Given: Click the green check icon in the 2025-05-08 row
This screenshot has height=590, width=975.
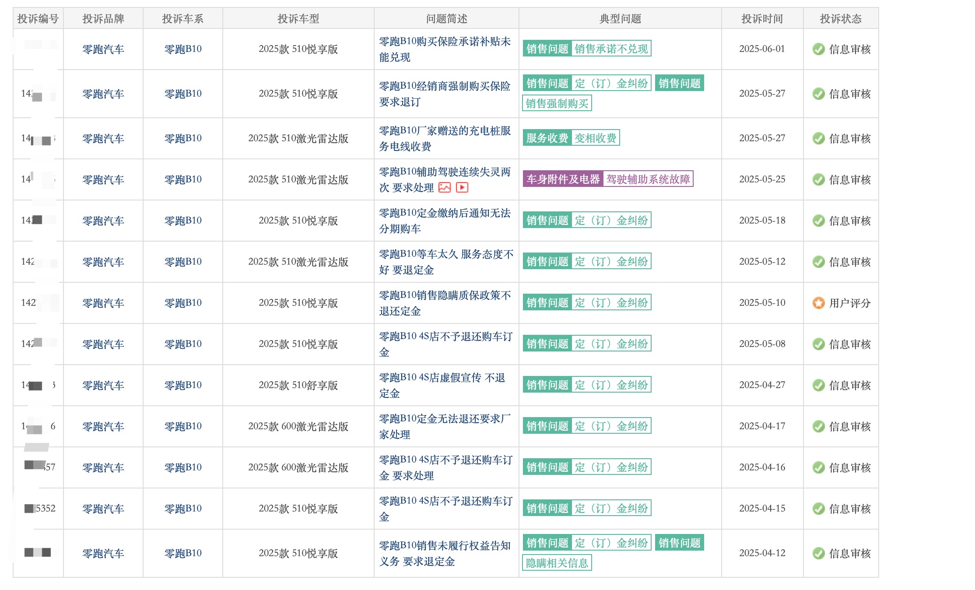Looking at the screenshot, I should point(818,344).
